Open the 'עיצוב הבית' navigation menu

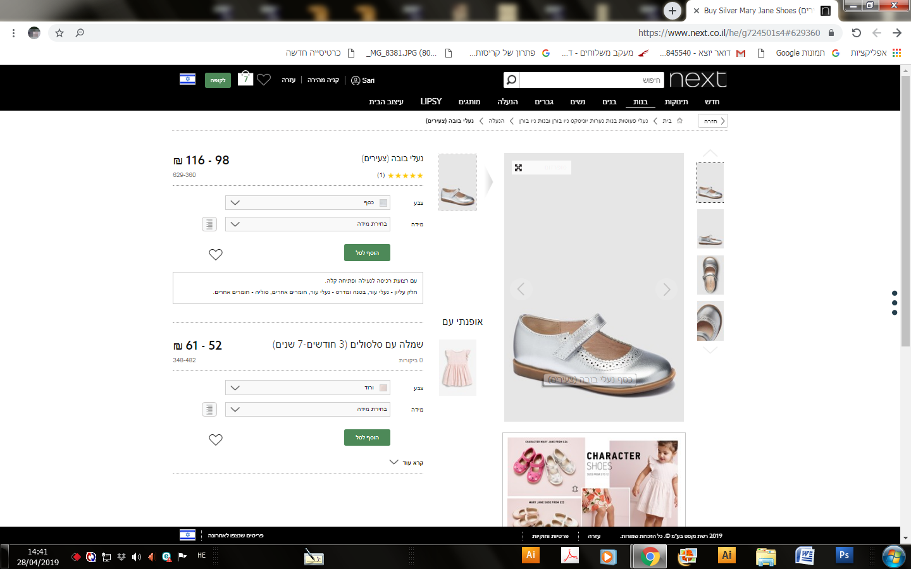click(386, 102)
